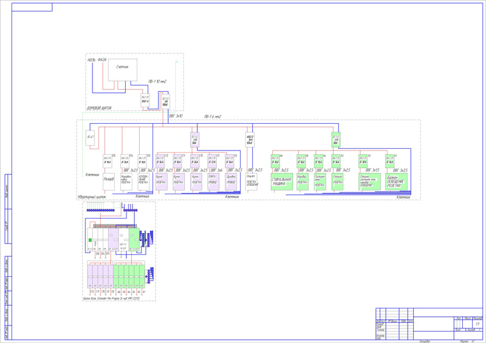Select the Холодильник РОЗЕТКА block
Screen dimensions: 486x343
pyautogui.click(x=143, y=182)
